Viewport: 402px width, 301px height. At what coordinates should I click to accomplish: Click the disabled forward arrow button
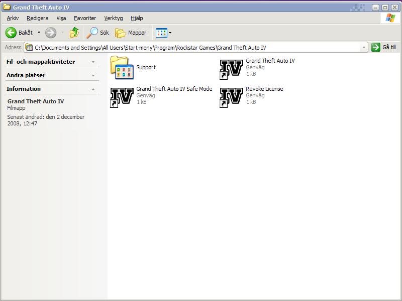pos(51,33)
